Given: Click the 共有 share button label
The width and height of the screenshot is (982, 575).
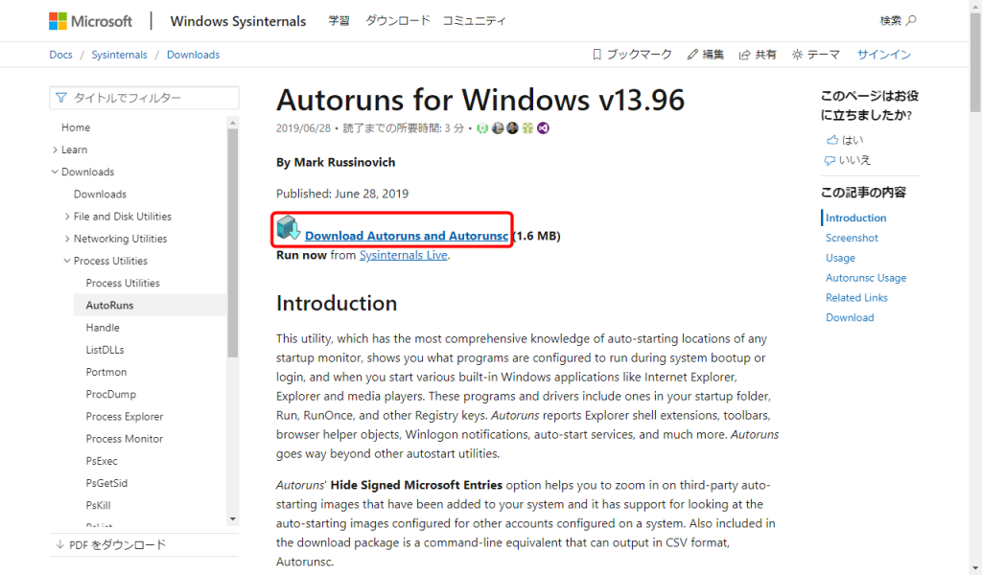Looking at the screenshot, I should (x=765, y=55).
